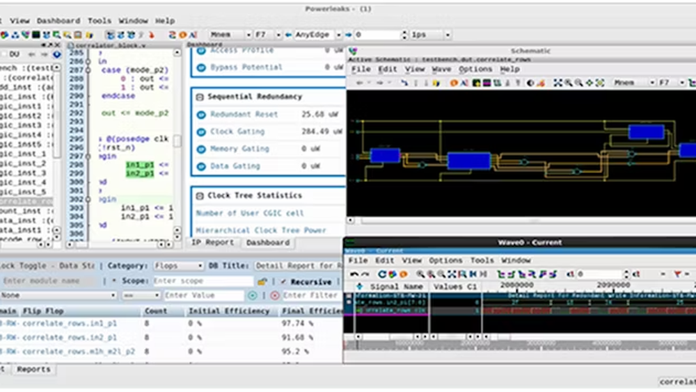
Task: Click blue refresh icon in main toolbar
Action: point(172,35)
